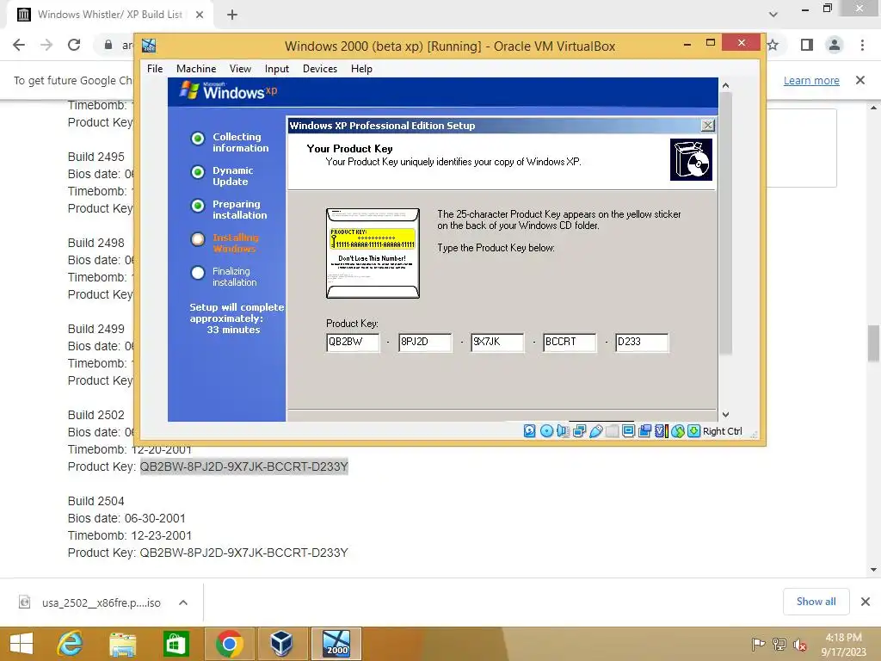This screenshot has height=661, width=881.
Task: Toggle Chrome side panel icon
Action: [x=807, y=45]
